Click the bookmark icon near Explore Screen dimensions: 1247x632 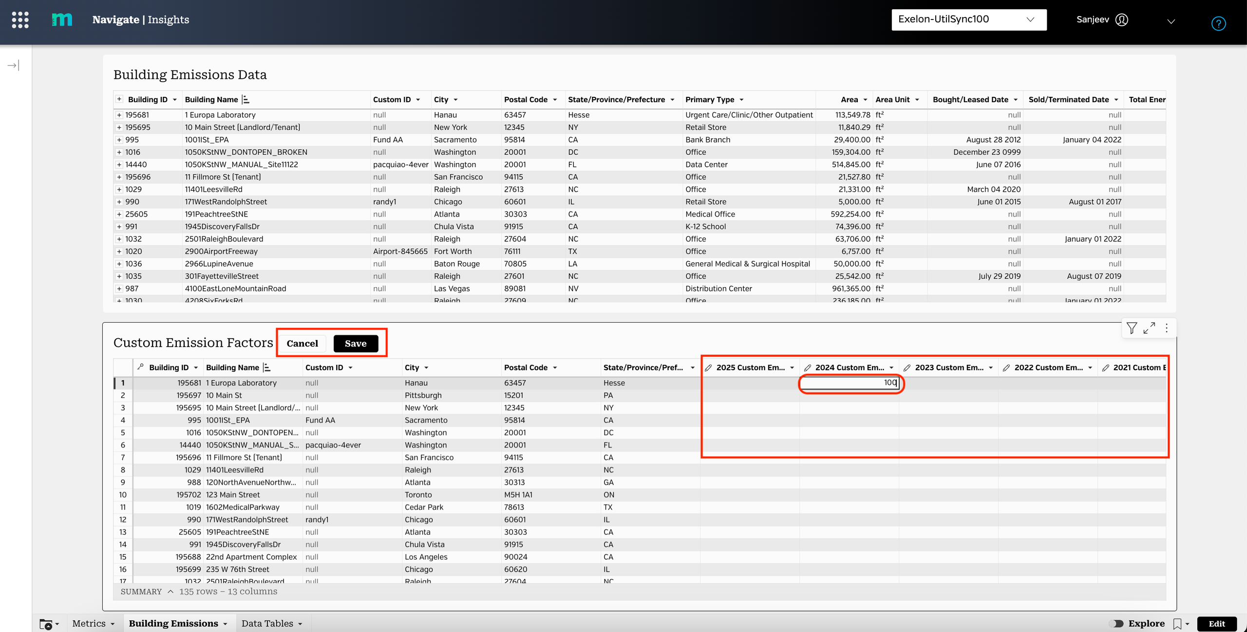[1177, 624]
